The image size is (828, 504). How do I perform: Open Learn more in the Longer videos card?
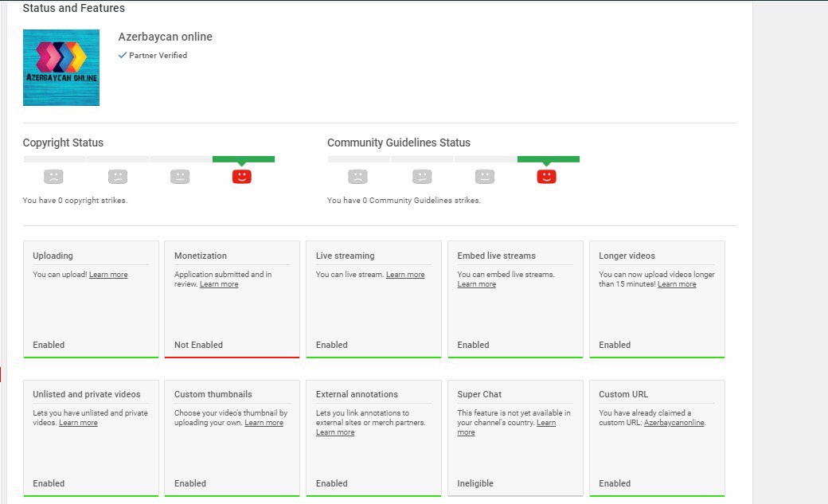(677, 284)
